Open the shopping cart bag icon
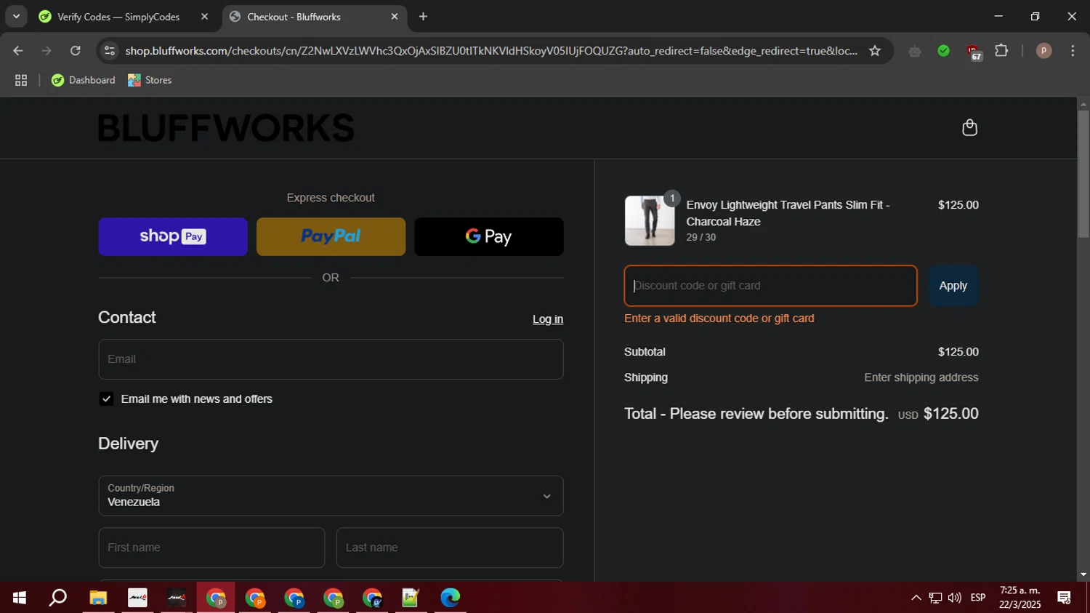Image resolution: width=1090 pixels, height=613 pixels. click(969, 128)
